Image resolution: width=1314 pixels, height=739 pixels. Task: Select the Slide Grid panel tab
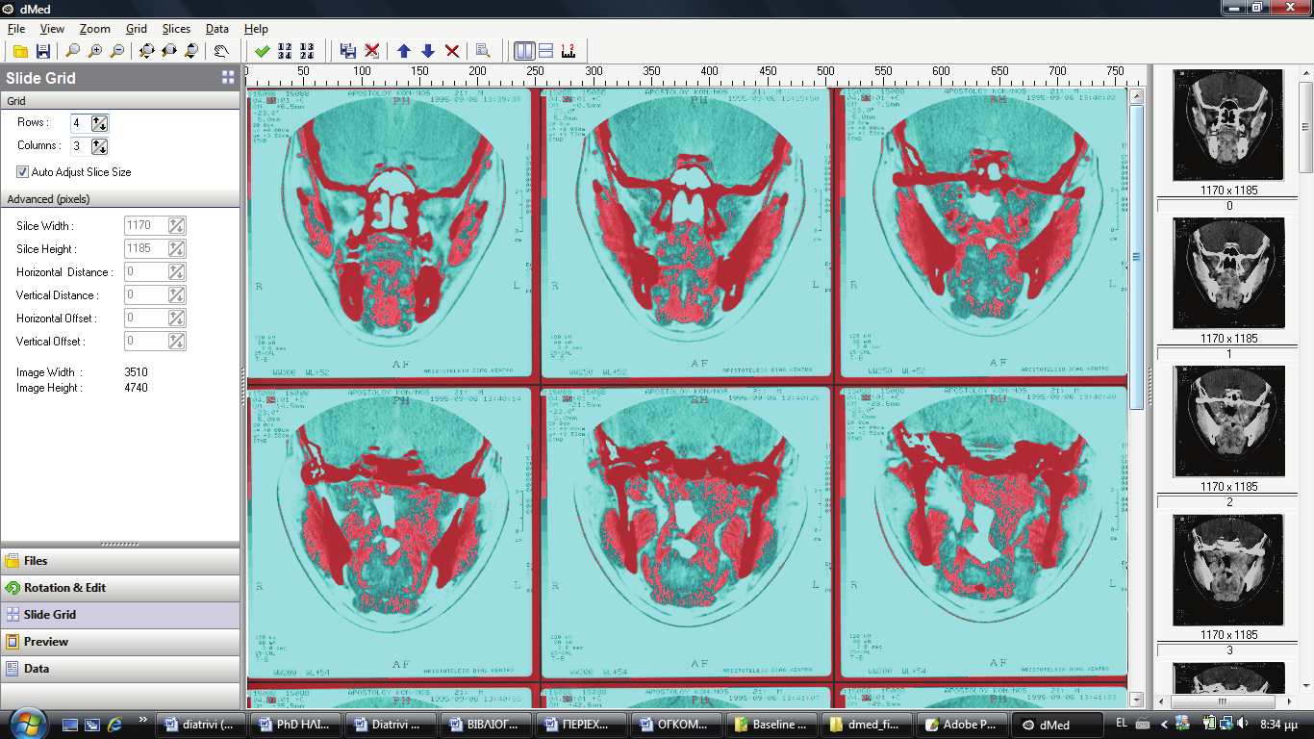tap(120, 615)
